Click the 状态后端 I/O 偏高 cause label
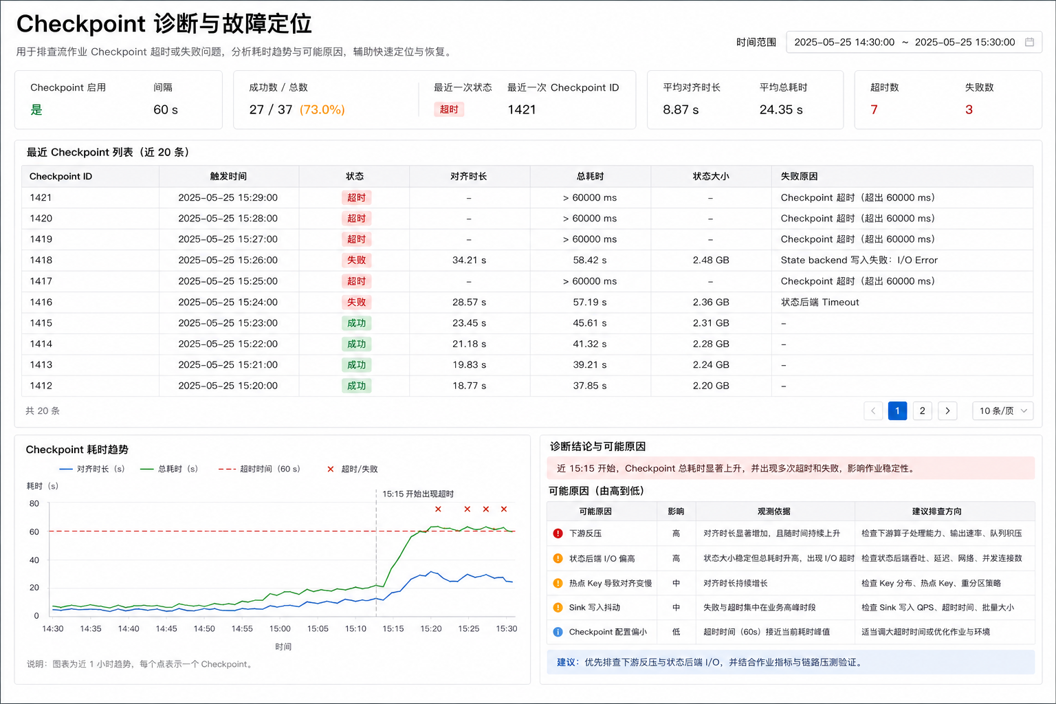 (602, 558)
